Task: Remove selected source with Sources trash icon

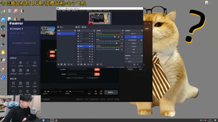Action: [81, 65]
